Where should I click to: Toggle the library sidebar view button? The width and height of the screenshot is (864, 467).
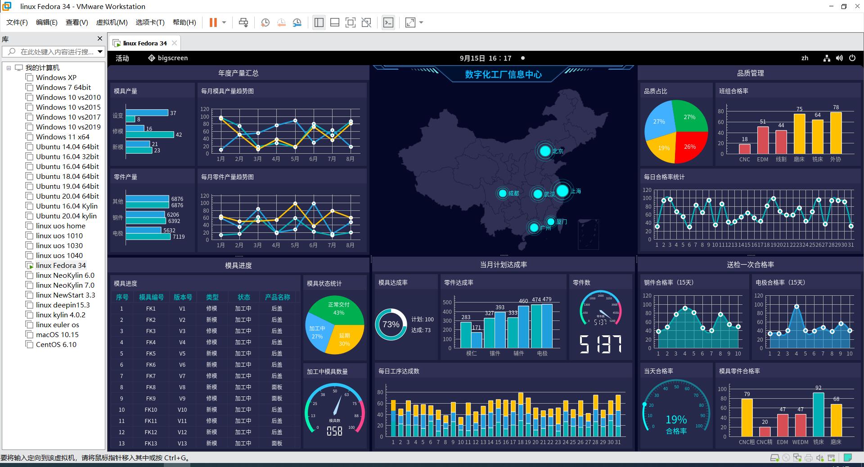[x=319, y=22]
